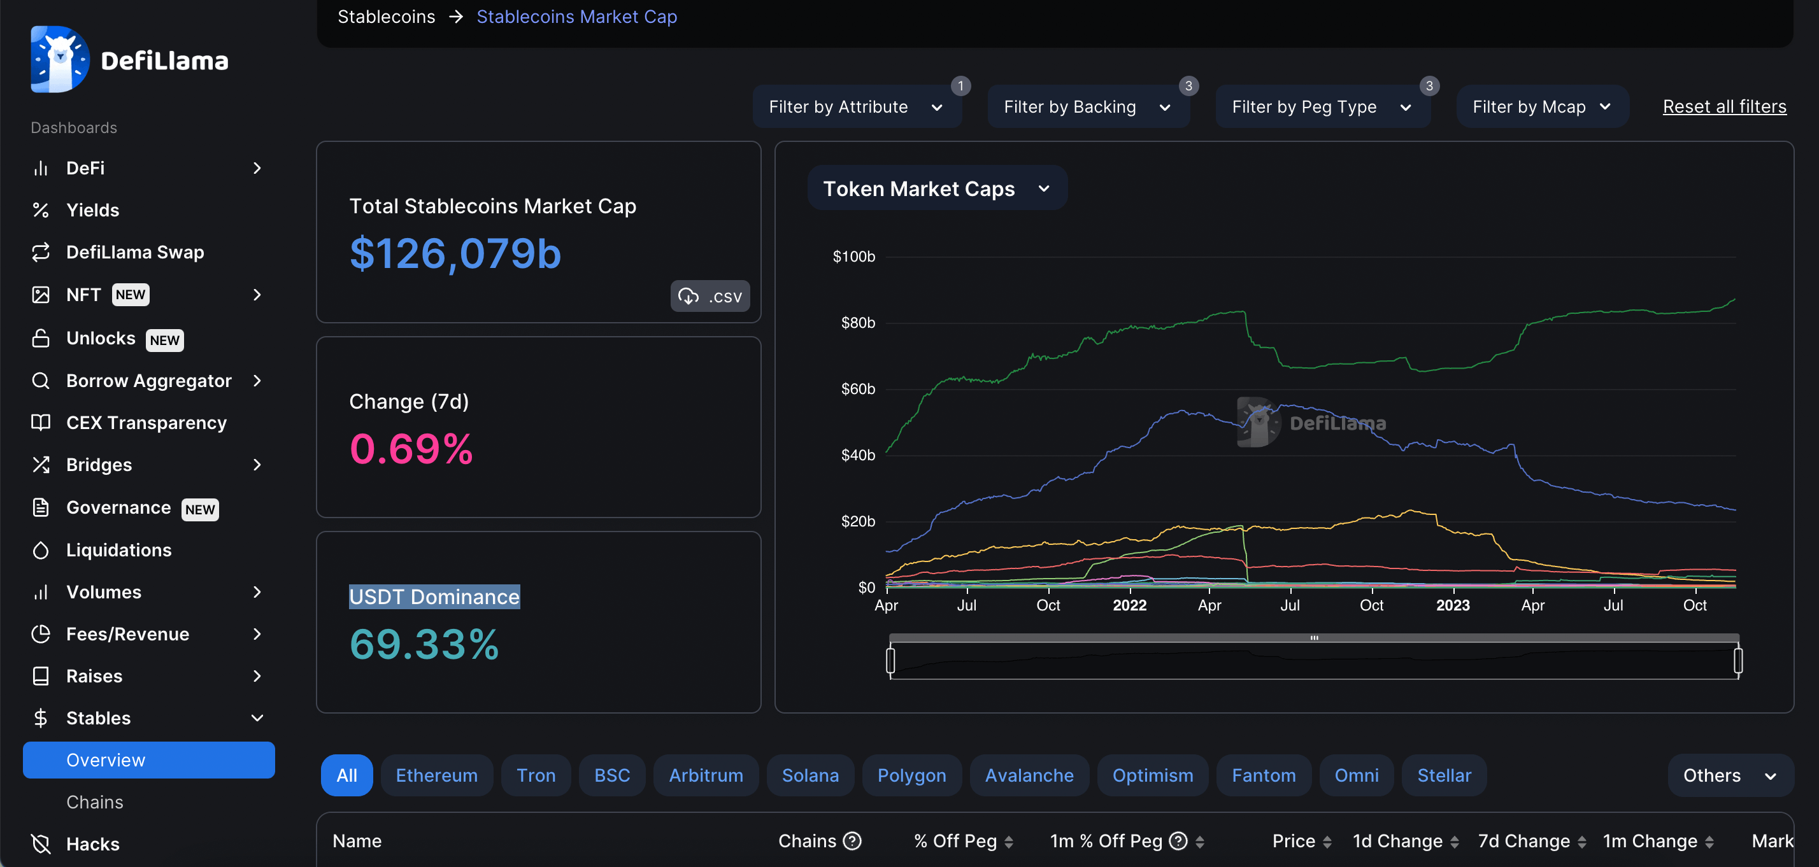Select the Yields percent icon
Screen dimensions: 1819x867
click(41, 209)
